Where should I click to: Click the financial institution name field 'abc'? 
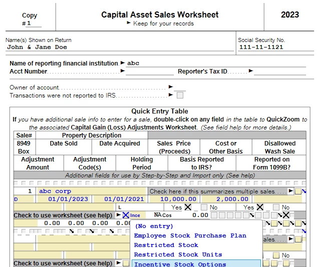(216, 63)
